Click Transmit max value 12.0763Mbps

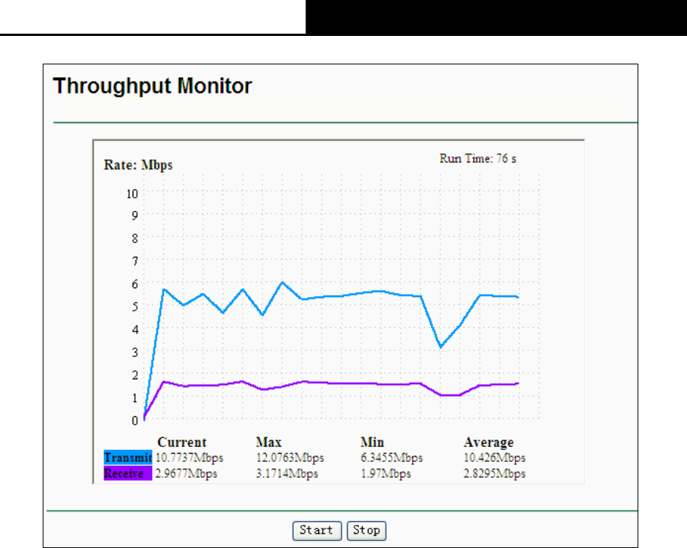coord(290,458)
